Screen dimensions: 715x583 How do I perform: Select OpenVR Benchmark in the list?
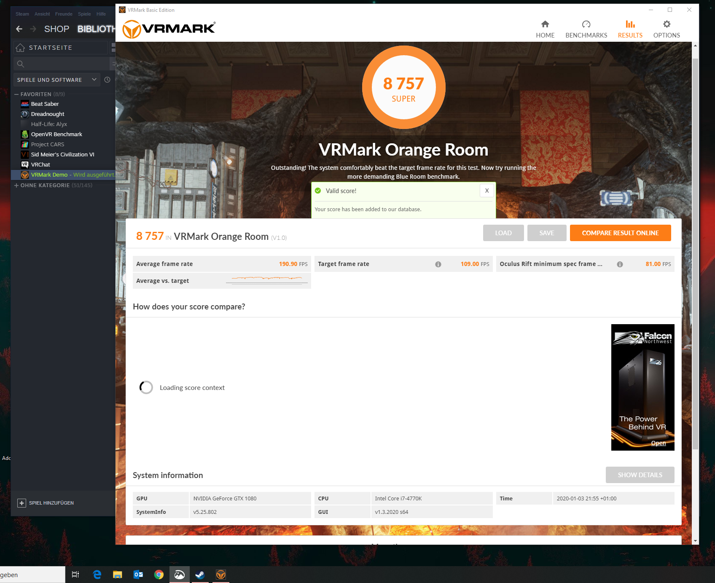coord(56,134)
